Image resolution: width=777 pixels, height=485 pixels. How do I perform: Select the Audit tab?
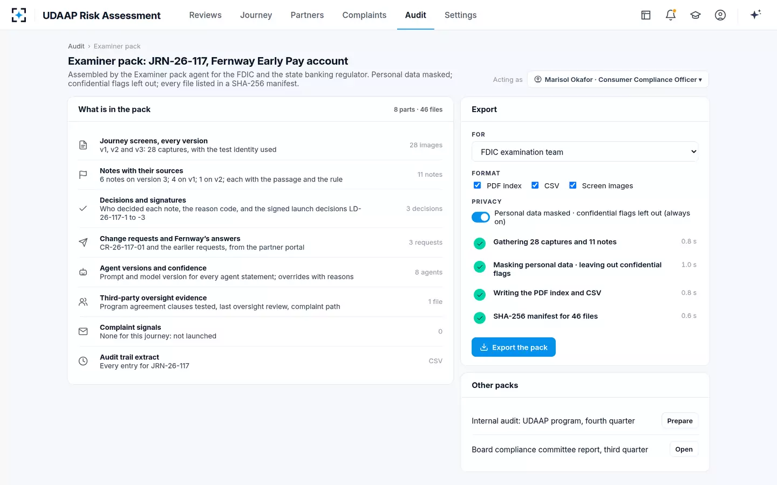tap(415, 15)
